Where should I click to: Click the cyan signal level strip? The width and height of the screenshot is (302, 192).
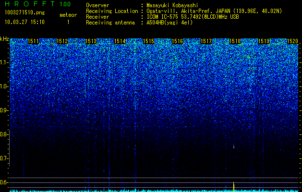click(154, 191)
